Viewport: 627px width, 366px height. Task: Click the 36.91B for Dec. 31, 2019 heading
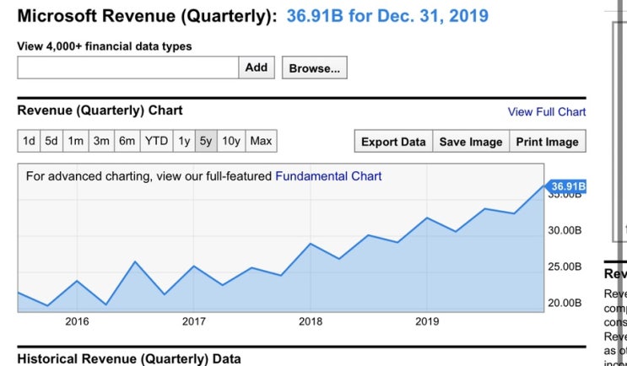(387, 16)
